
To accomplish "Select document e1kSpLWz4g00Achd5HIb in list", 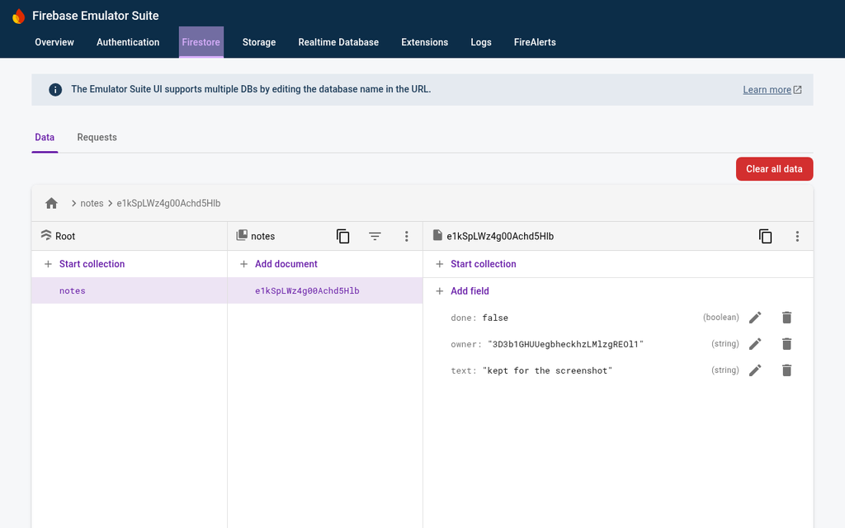I will (x=325, y=291).
